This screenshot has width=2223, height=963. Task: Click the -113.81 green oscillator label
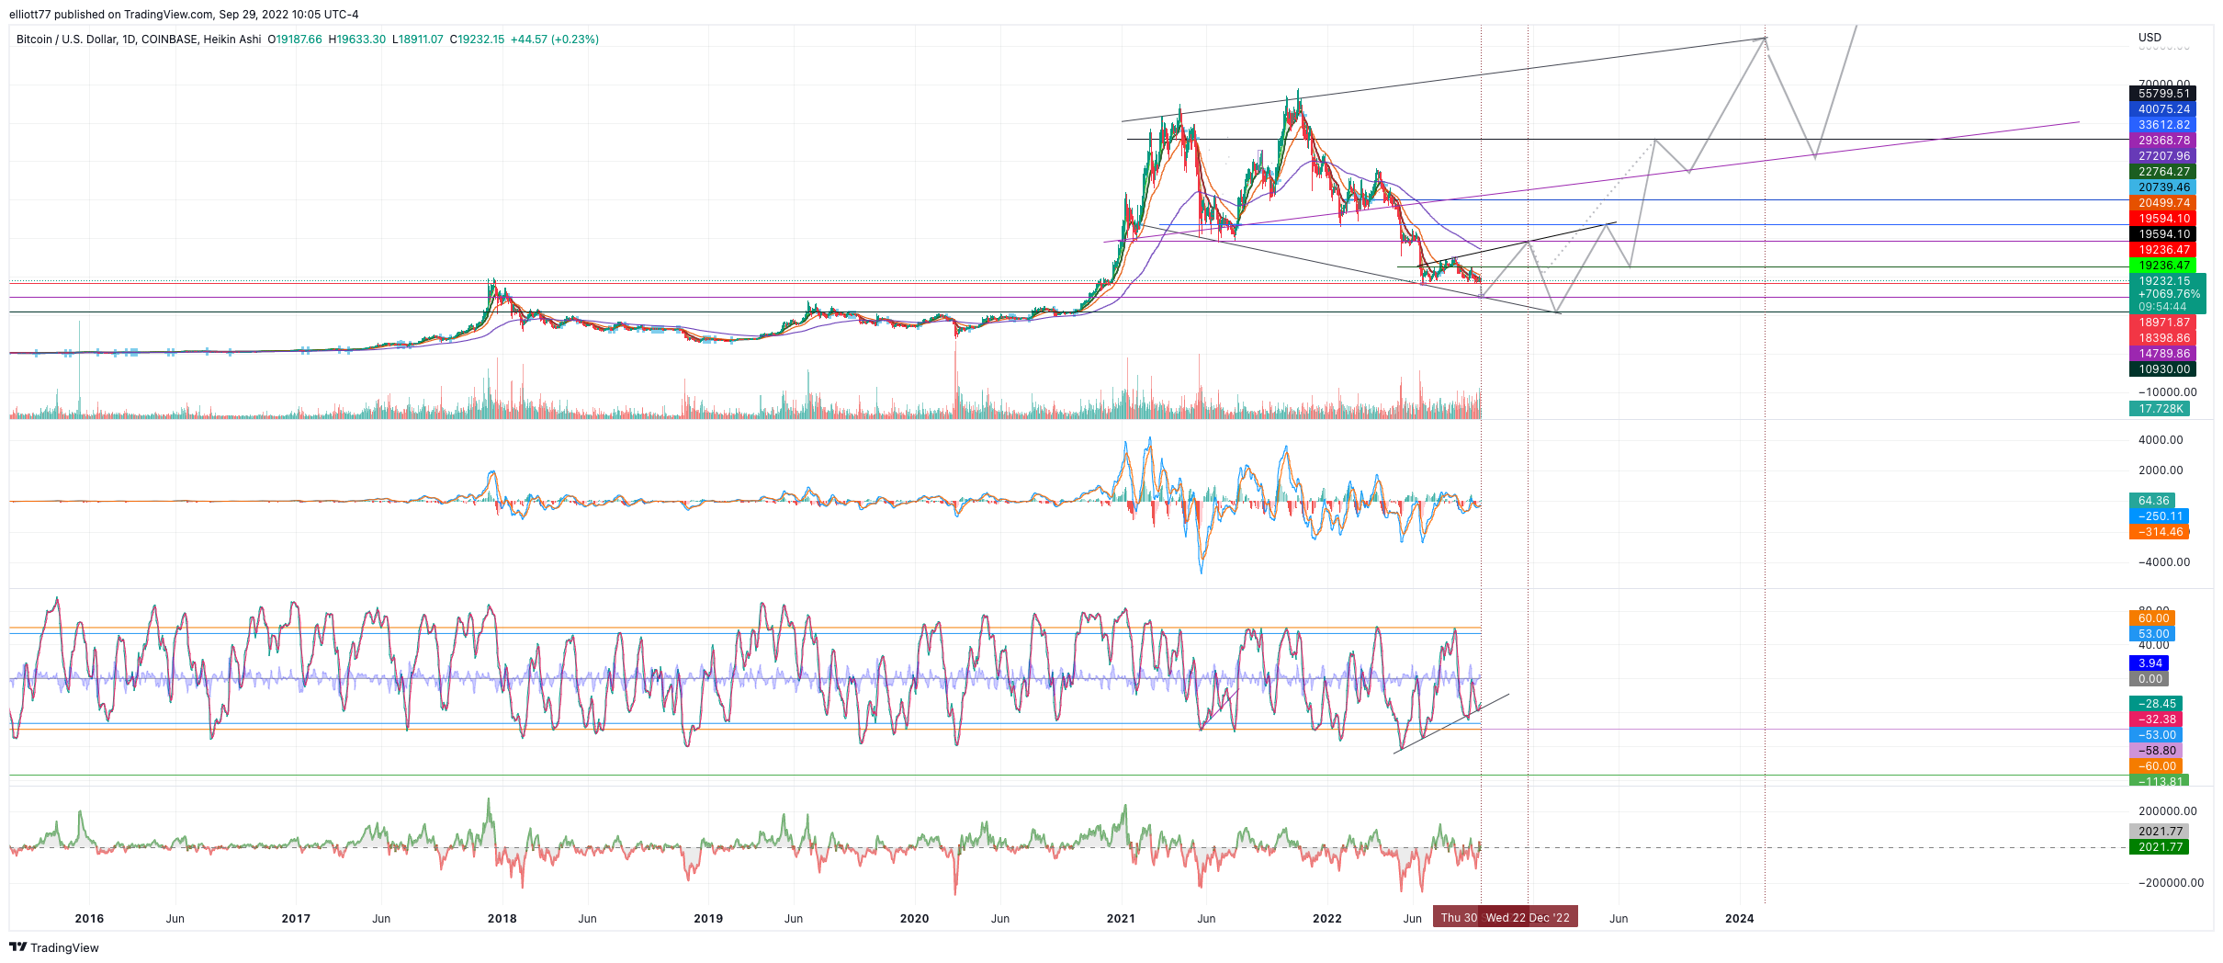click(2159, 780)
